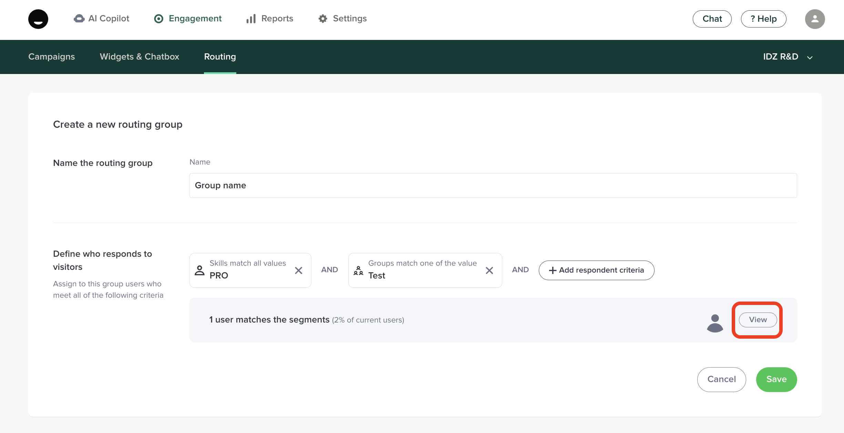
Task: Expand the IDZ R&D account dropdown
Action: click(x=788, y=57)
